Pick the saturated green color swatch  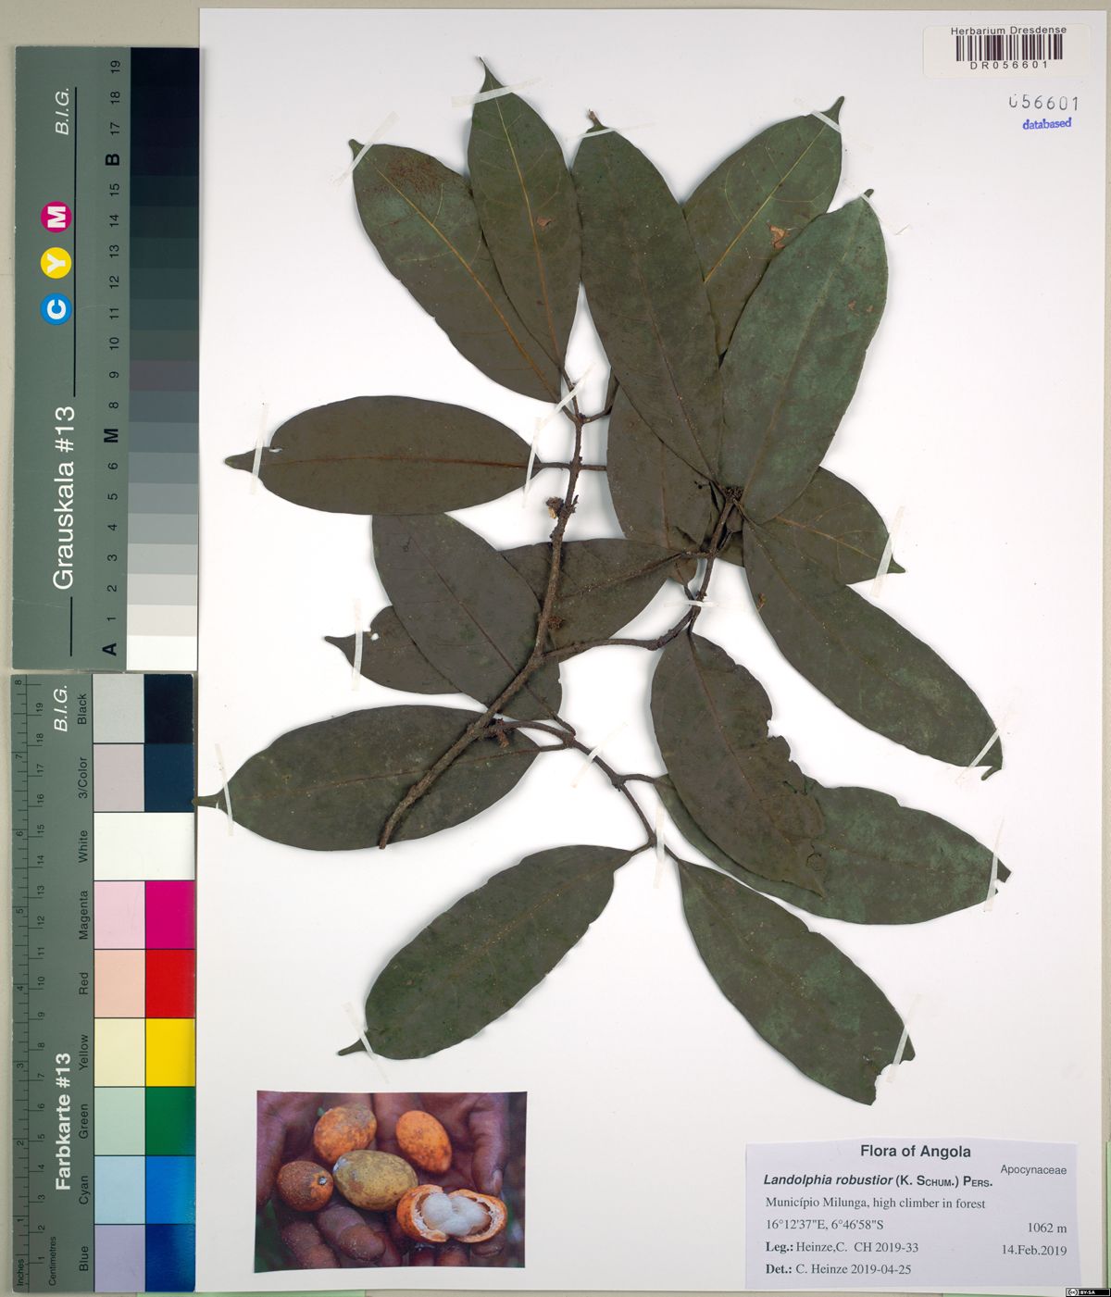169,1120
